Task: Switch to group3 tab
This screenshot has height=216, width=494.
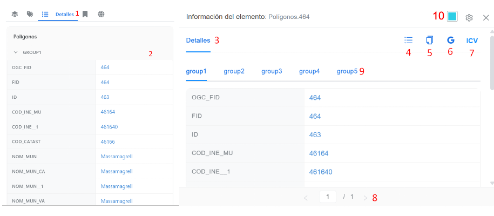Action: [x=272, y=72]
